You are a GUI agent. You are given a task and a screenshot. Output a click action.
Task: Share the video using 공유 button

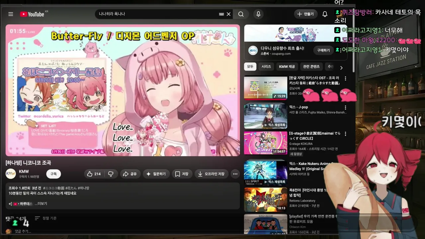pyautogui.click(x=130, y=174)
